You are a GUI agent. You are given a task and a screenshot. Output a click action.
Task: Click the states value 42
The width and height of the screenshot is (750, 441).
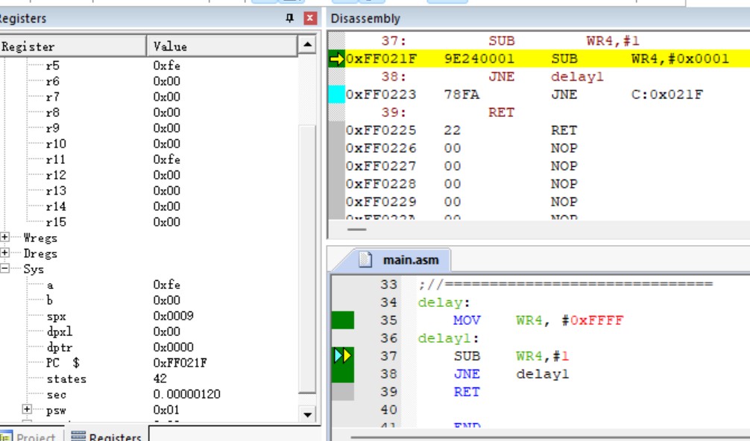click(x=160, y=378)
